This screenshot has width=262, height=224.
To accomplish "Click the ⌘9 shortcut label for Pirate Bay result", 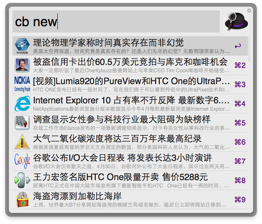I will [240, 200].
